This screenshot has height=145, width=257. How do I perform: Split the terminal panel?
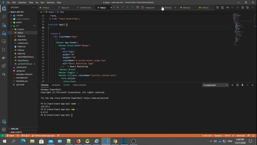click(x=237, y=85)
